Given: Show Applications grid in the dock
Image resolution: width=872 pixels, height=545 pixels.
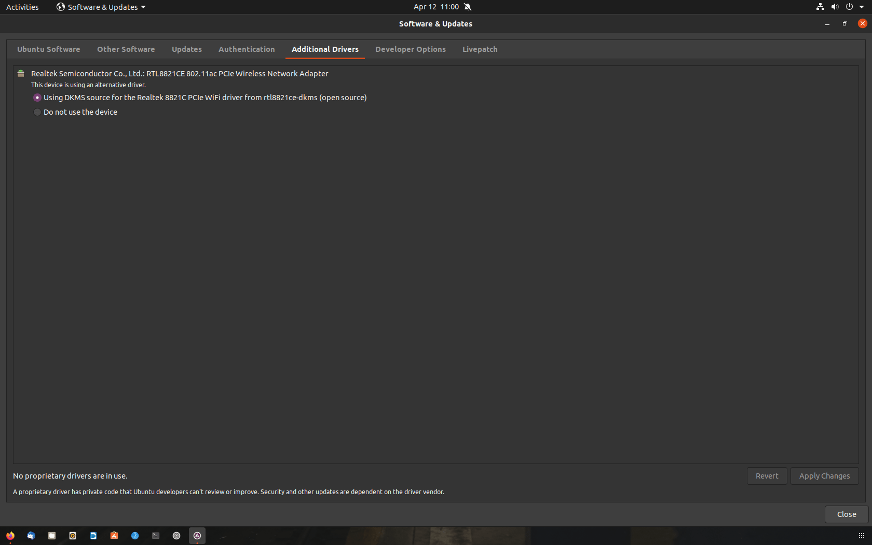Looking at the screenshot, I should (x=862, y=536).
